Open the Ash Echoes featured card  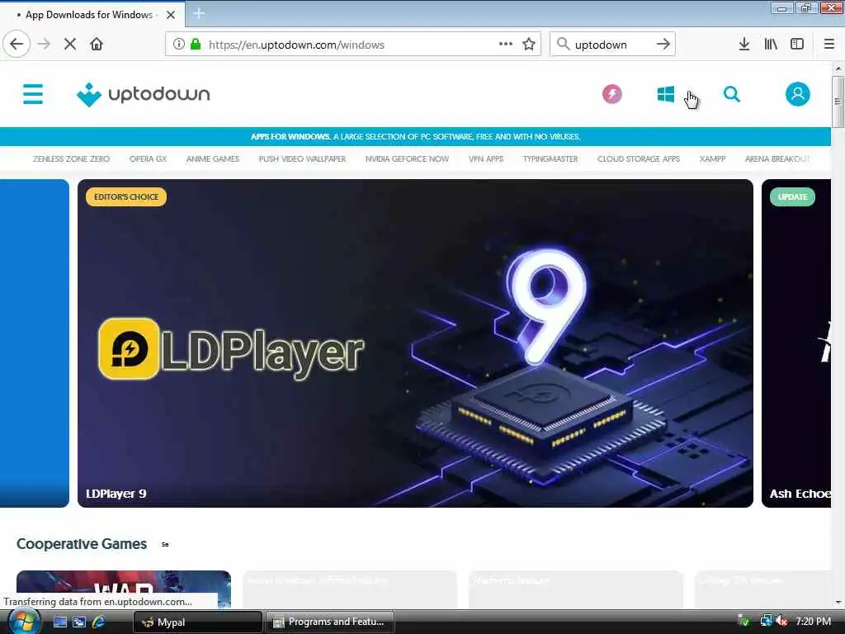[x=796, y=343]
